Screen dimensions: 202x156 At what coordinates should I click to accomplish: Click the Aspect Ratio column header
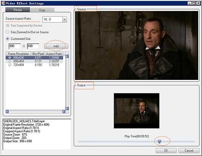(x=54, y=54)
